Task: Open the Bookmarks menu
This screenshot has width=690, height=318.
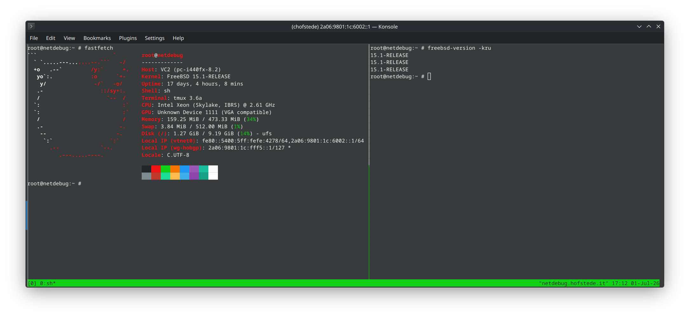Action: click(x=97, y=38)
